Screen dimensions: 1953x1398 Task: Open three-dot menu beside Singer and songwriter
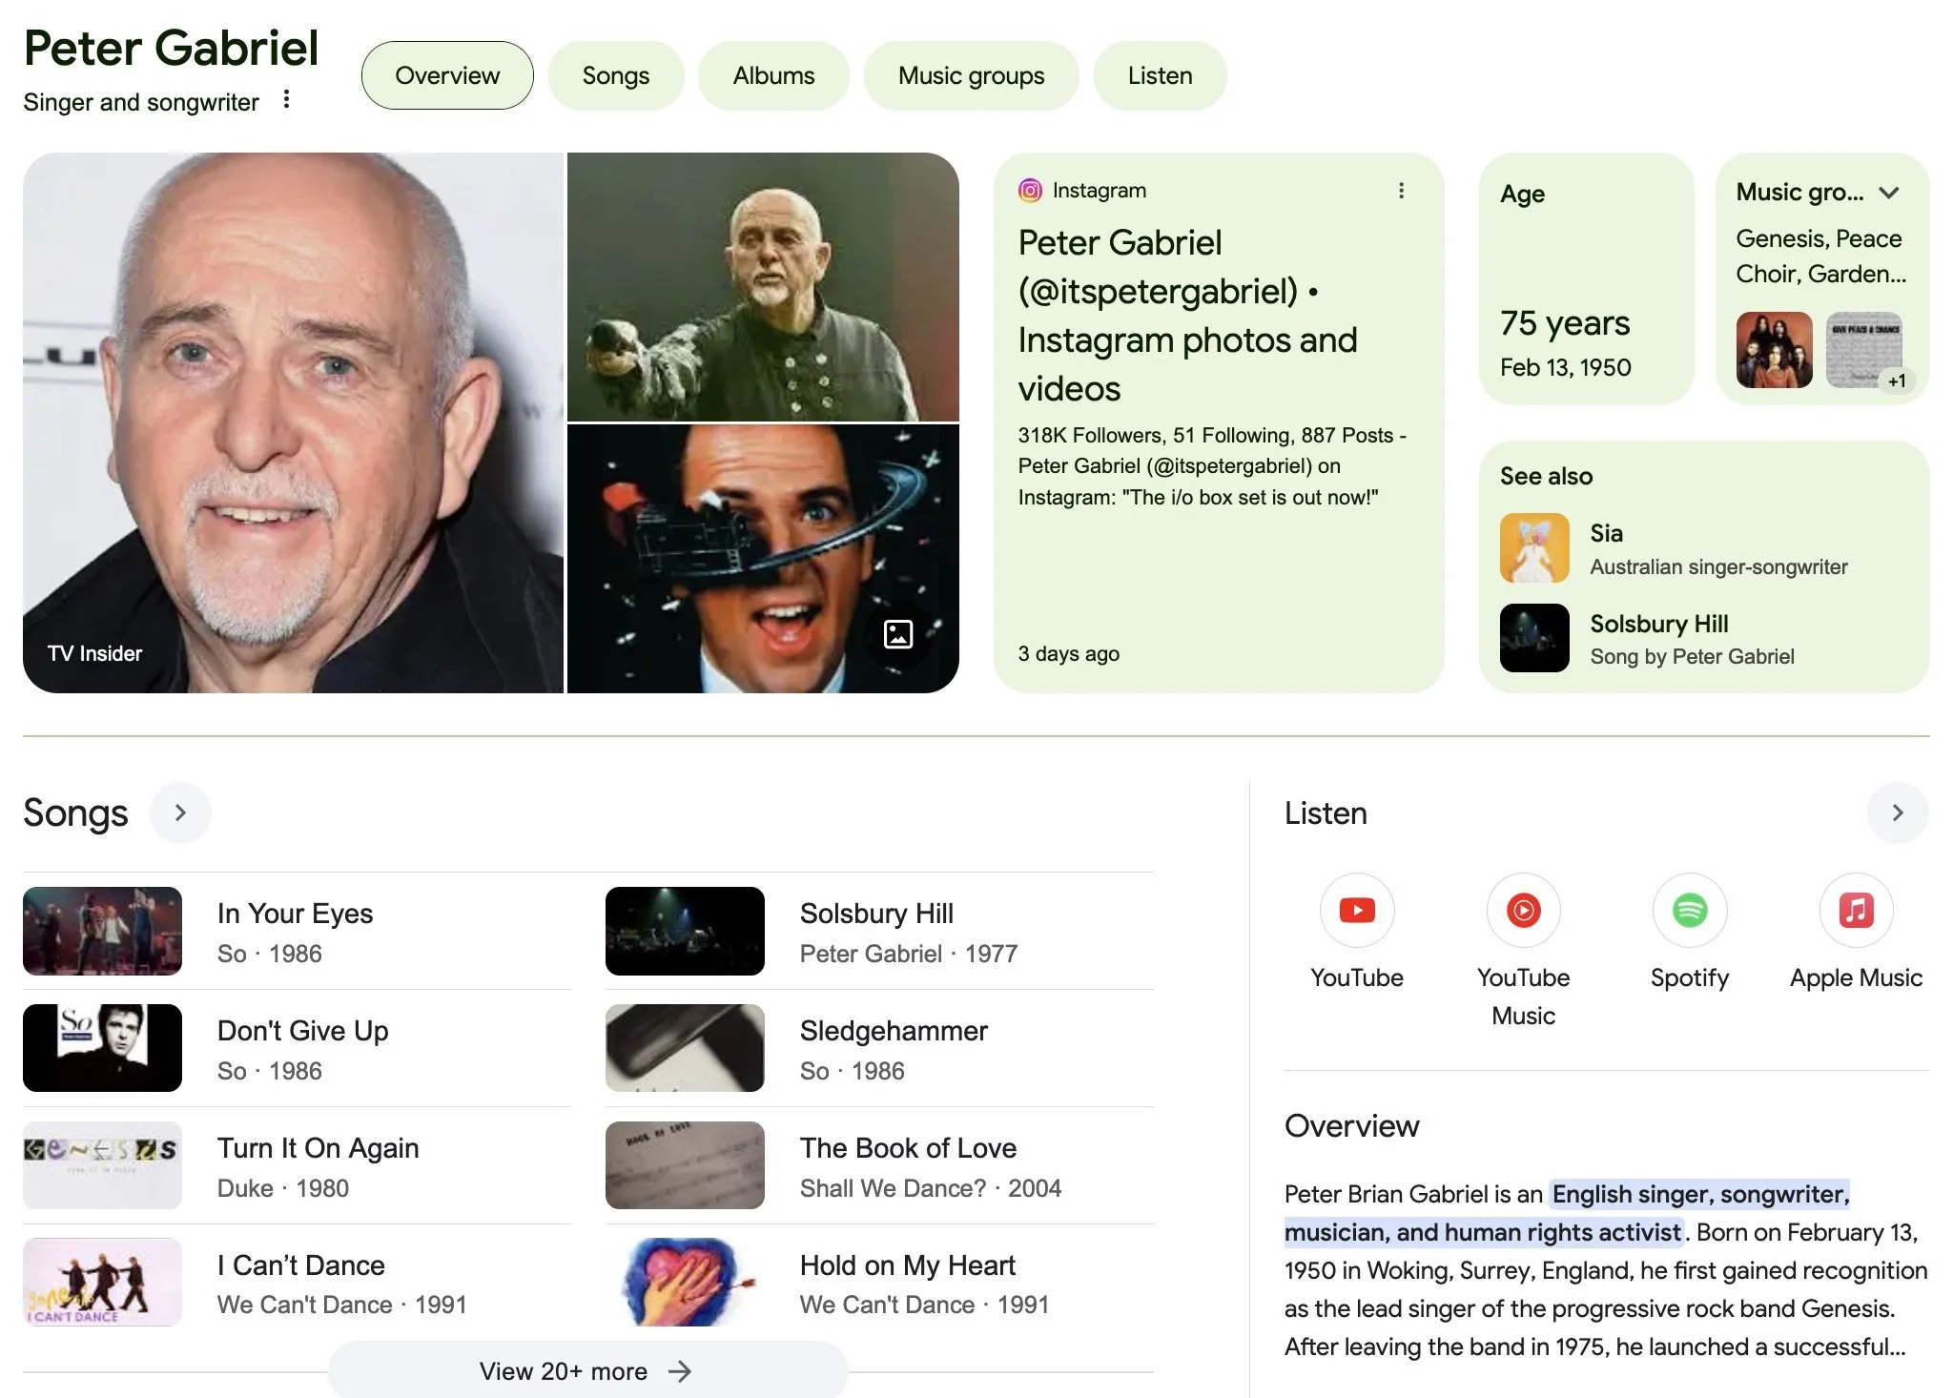(286, 100)
